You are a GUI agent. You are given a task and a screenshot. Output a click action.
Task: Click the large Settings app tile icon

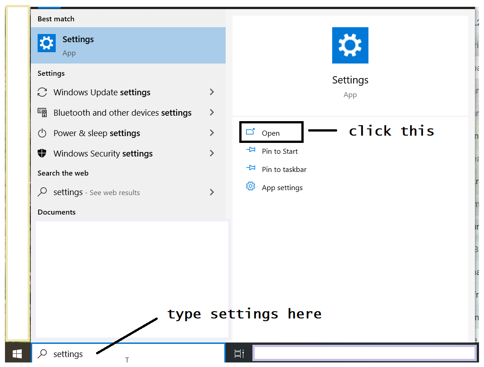(x=350, y=45)
